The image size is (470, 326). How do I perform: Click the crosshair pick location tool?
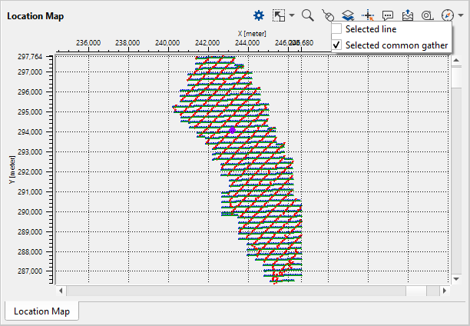pos(367,15)
